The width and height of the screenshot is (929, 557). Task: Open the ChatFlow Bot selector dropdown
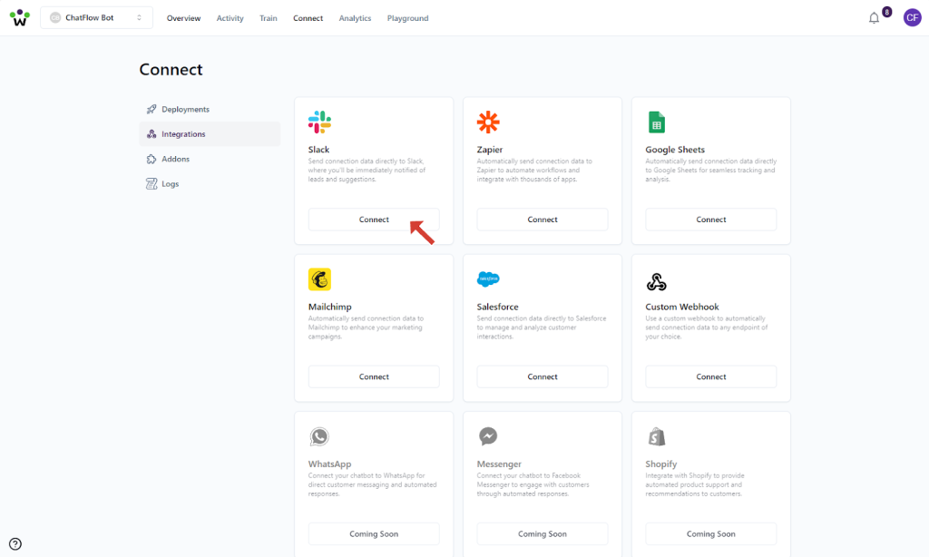coord(96,18)
